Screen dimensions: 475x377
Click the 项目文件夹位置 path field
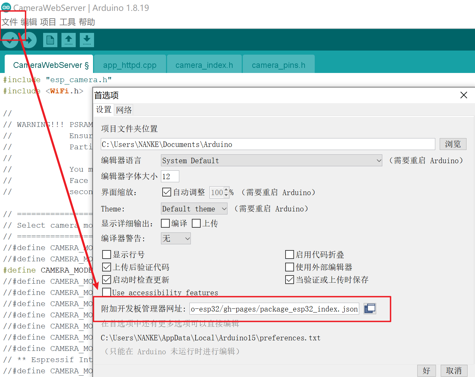268,144
